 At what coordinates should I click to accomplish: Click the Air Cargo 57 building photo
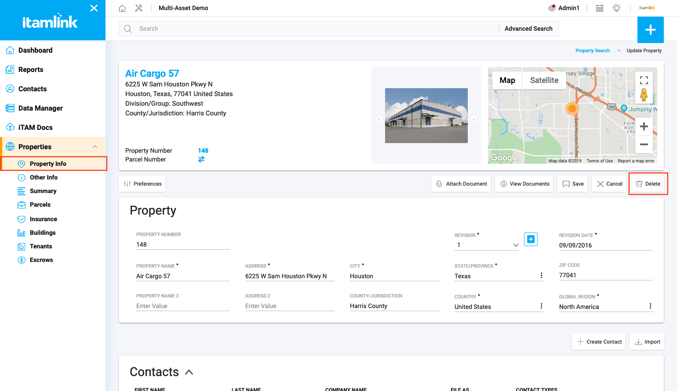426,115
